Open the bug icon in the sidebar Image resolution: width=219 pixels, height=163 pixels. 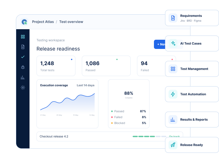point(23,67)
